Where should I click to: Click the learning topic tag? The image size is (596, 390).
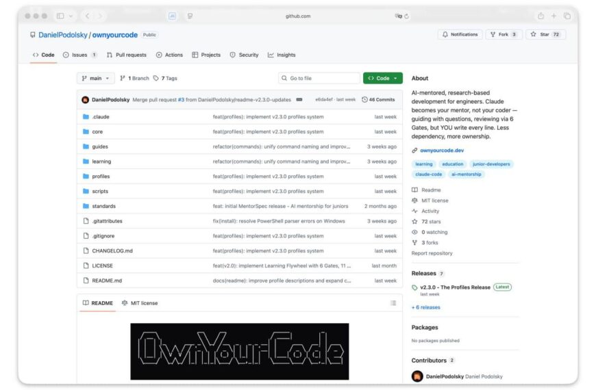(424, 164)
